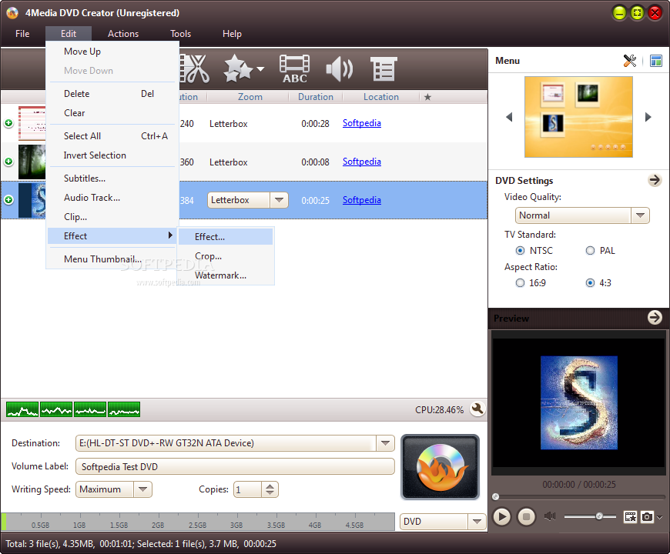Choose Menu Thumbnail... in Edit menu

[112, 259]
